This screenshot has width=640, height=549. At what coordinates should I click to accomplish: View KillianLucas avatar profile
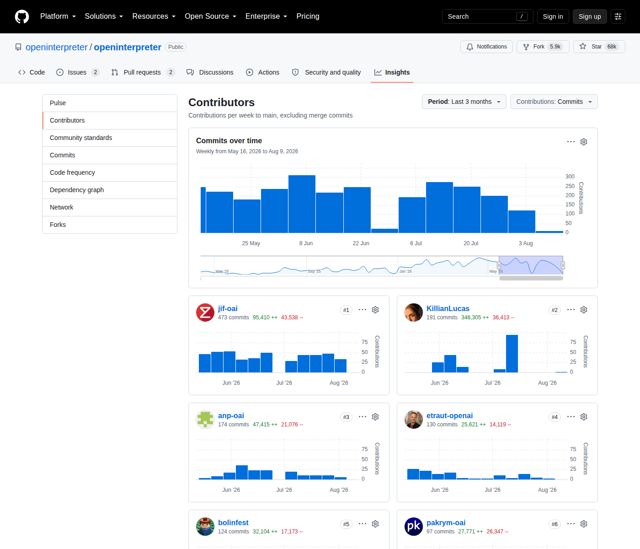pos(414,312)
